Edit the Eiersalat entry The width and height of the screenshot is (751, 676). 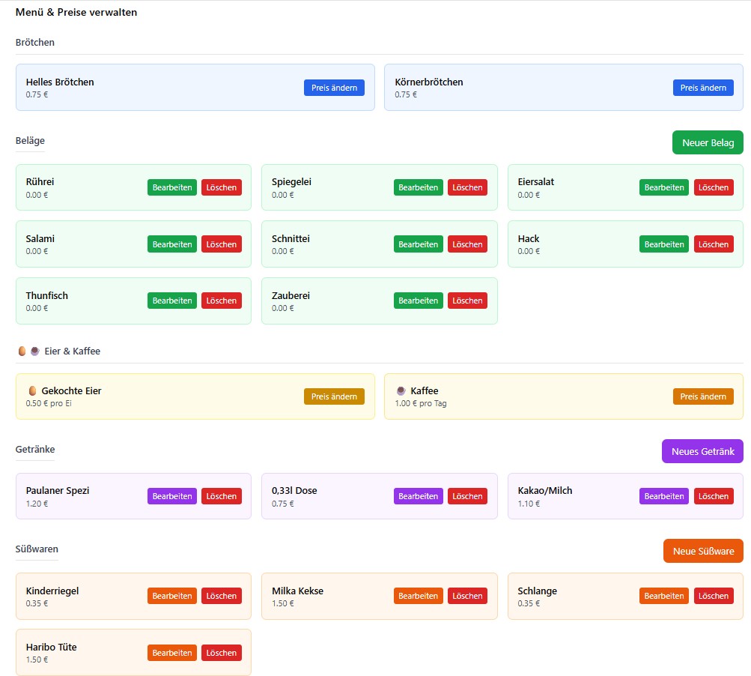tap(663, 187)
